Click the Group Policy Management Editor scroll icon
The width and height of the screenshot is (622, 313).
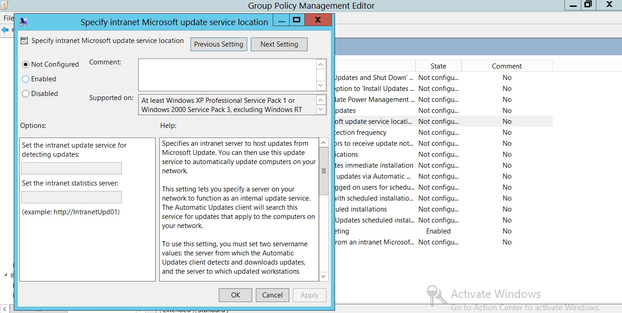pos(5,5)
